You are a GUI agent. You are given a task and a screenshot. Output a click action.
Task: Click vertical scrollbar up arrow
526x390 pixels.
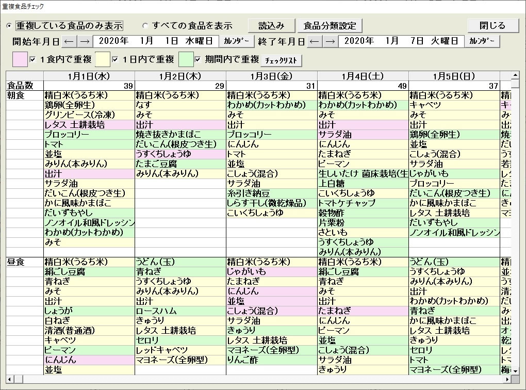pos(515,75)
